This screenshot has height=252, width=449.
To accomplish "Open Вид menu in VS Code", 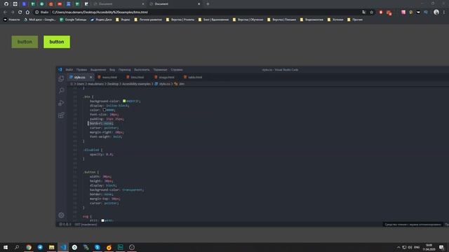I will 112,70.
